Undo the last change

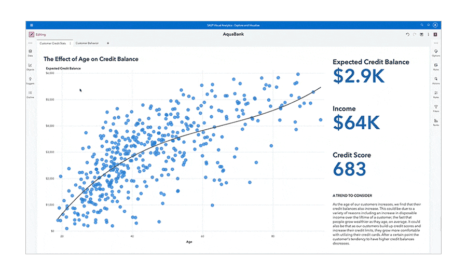tap(407, 35)
